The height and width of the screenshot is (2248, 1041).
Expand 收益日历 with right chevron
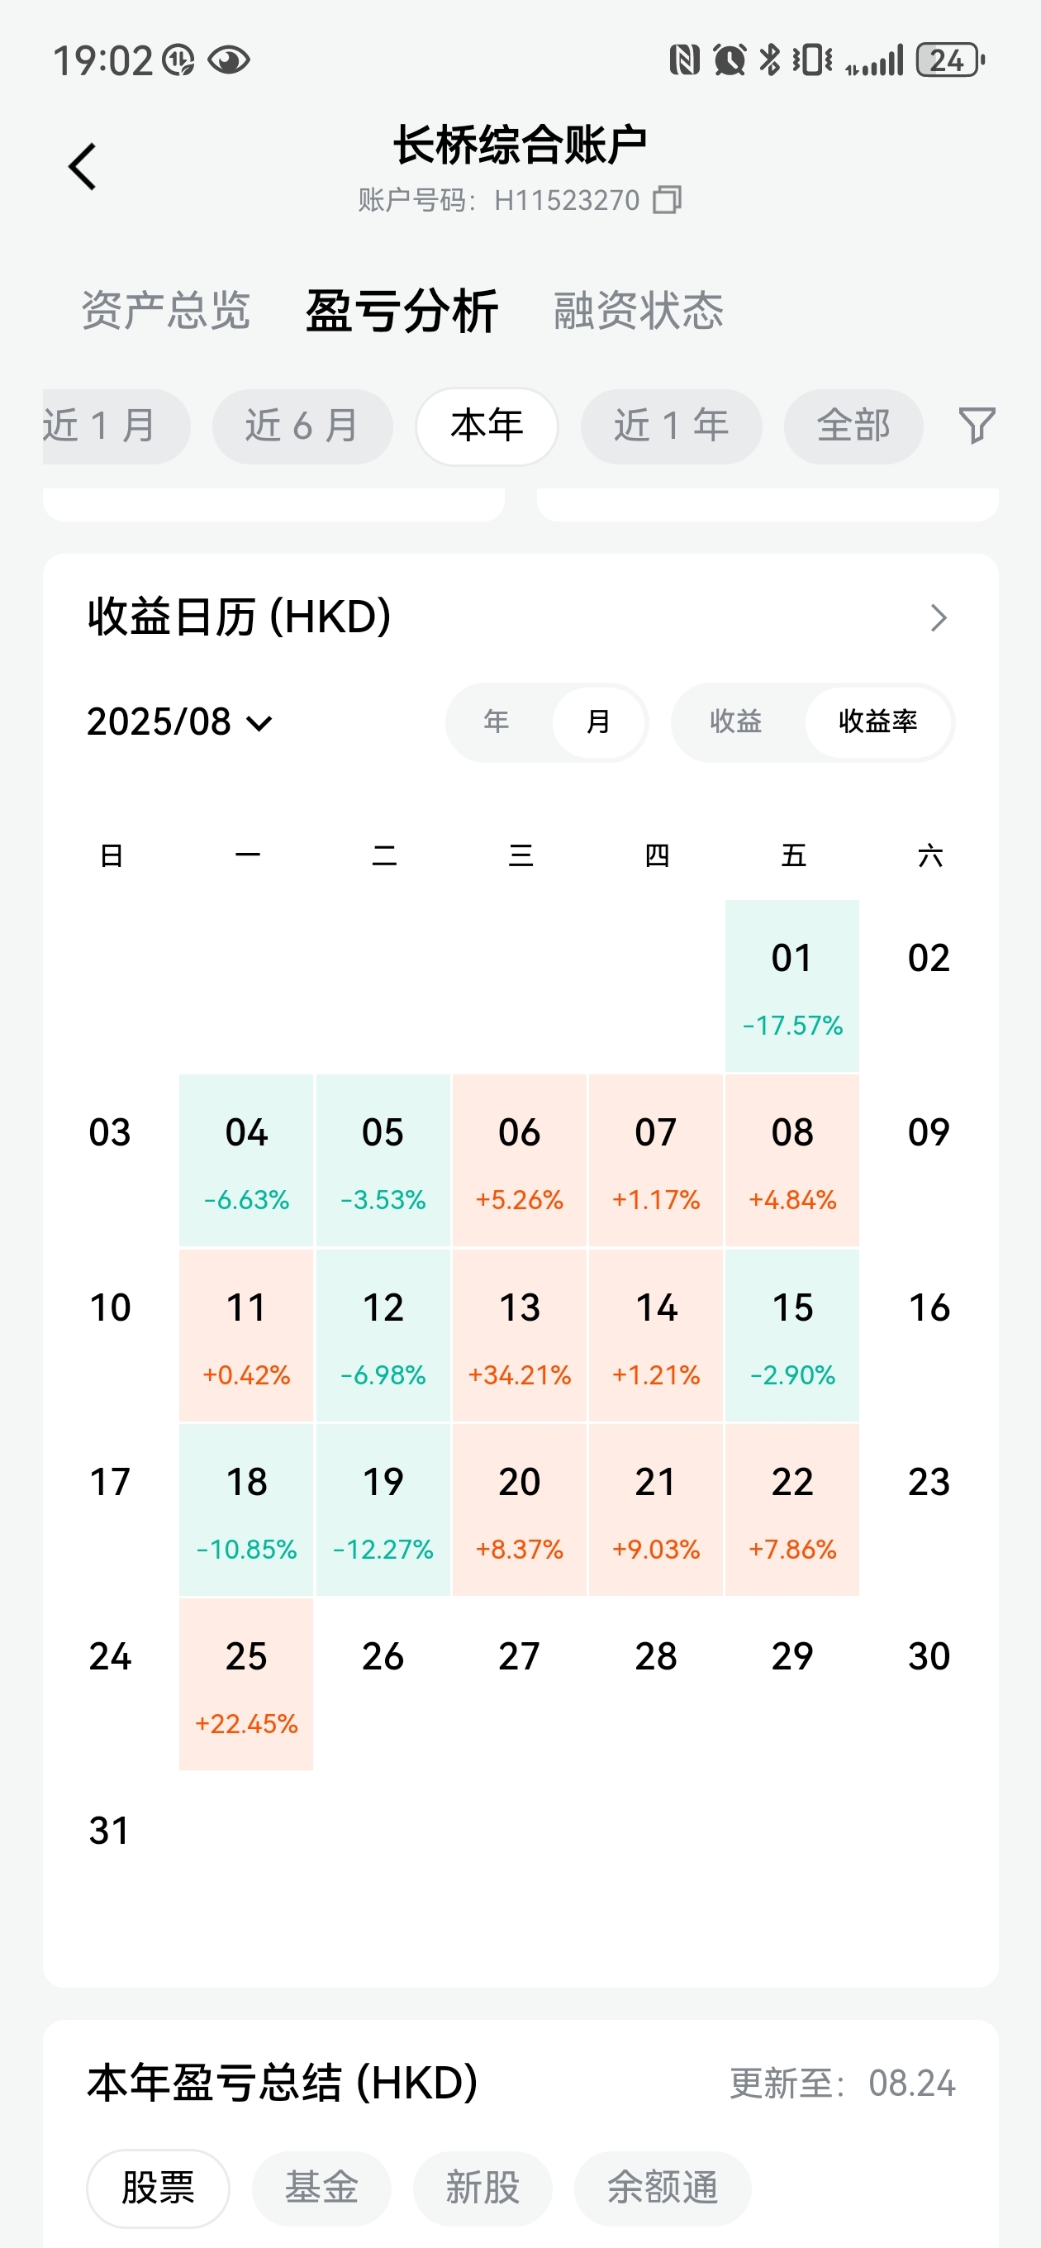(938, 618)
